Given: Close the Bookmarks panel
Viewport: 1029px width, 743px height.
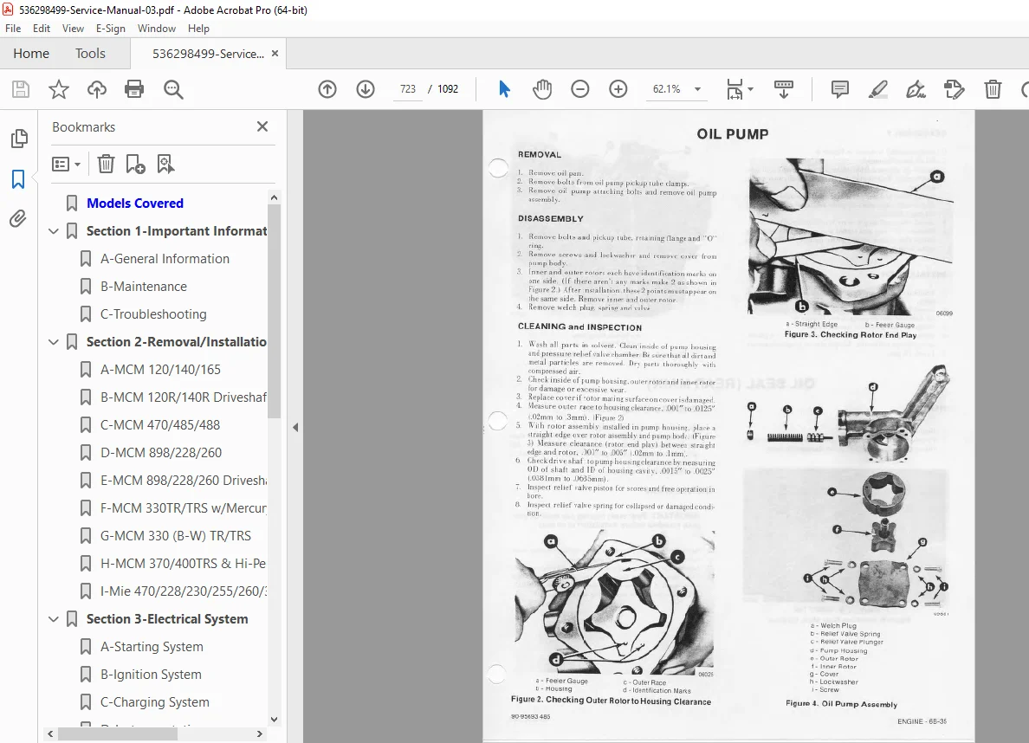Looking at the screenshot, I should (262, 126).
